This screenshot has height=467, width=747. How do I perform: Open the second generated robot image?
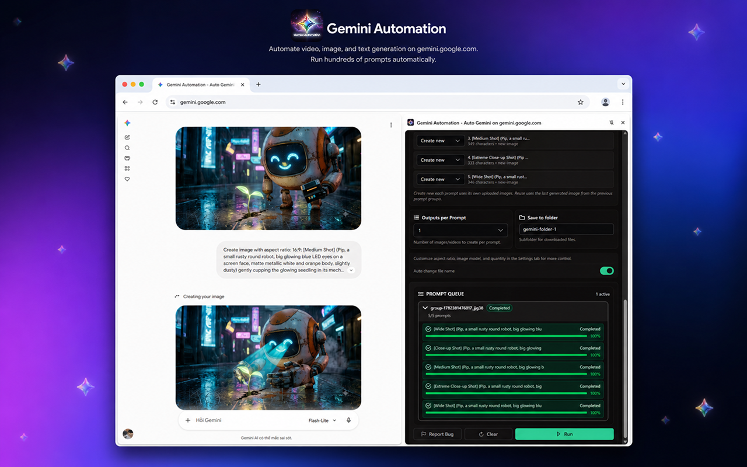click(x=268, y=357)
